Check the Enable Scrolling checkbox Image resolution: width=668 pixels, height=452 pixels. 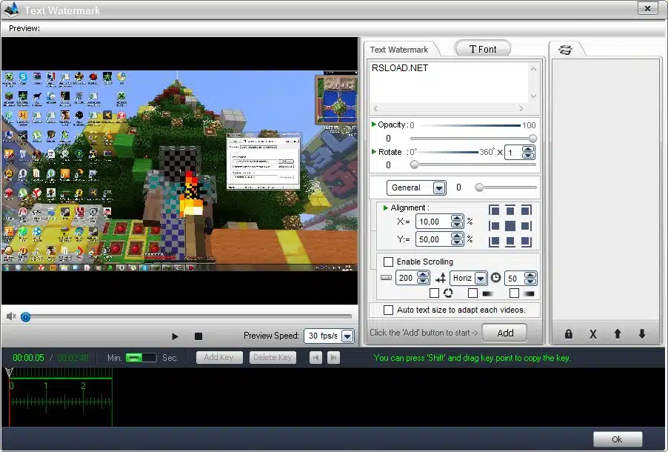(x=388, y=262)
